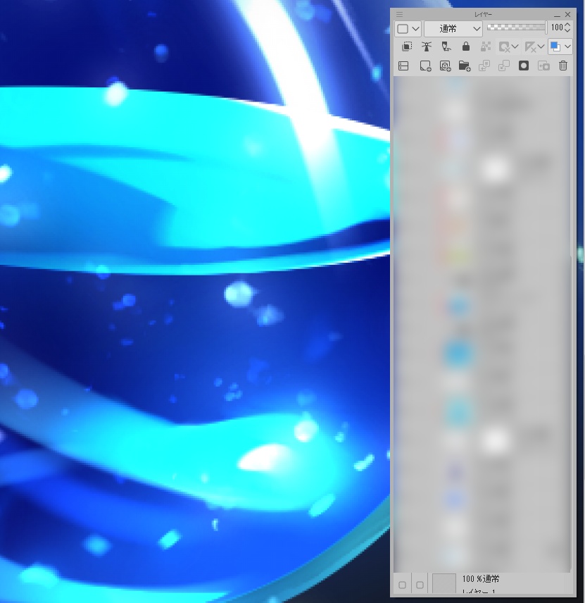Create a New Layer Folder
This screenshot has width=585, height=603.
click(465, 66)
